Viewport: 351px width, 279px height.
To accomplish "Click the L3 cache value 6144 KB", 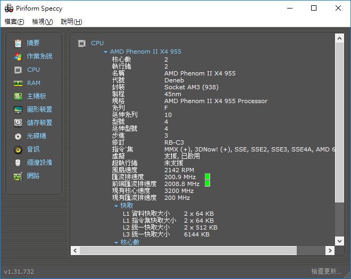I will 197,235.
